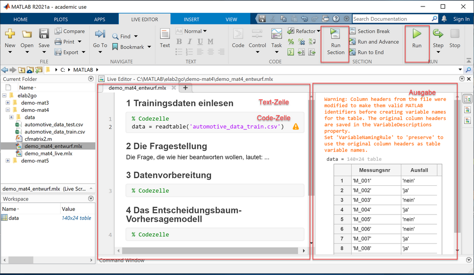This screenshot has width=474, height=275.
Task: Switch to the INSERT ribbon tab
Action: [191, 19]
